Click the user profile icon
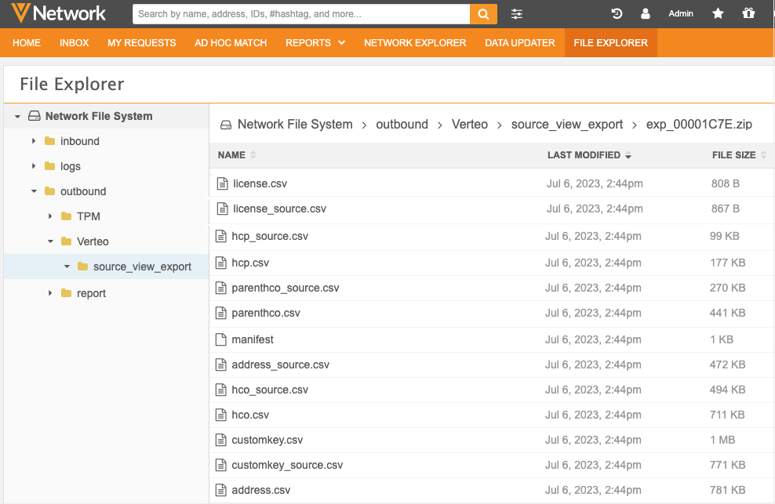The height and width of the screenshot is (504, 775). pyautogui.click(x=646, y=14)
